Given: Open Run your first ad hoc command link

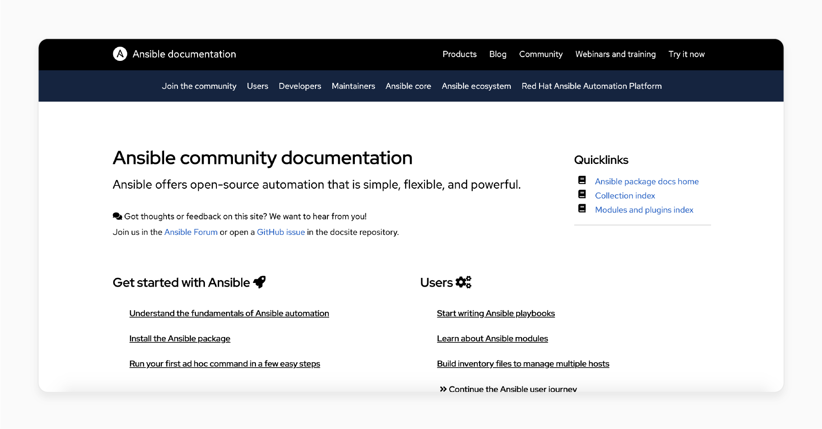Looking at the screenshot, I should (x=225, y=364).
